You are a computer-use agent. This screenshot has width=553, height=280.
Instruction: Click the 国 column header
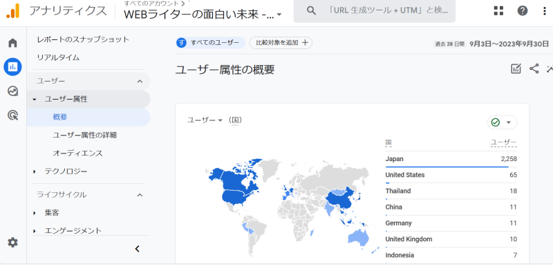388,143
